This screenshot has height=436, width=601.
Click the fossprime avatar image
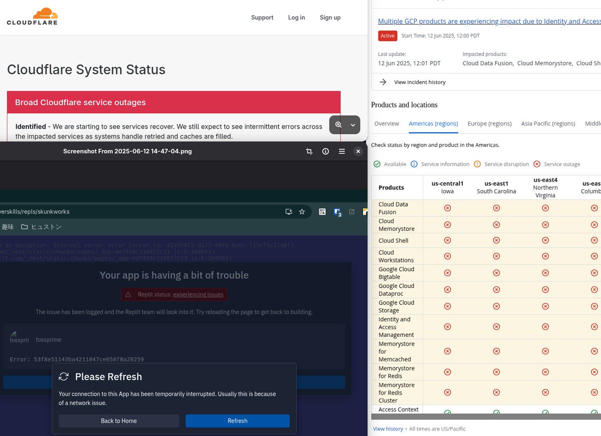click(20, 340)
